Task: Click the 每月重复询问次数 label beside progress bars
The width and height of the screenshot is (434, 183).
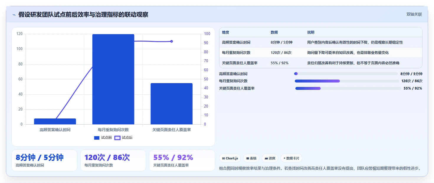Action: pos(233,81)
